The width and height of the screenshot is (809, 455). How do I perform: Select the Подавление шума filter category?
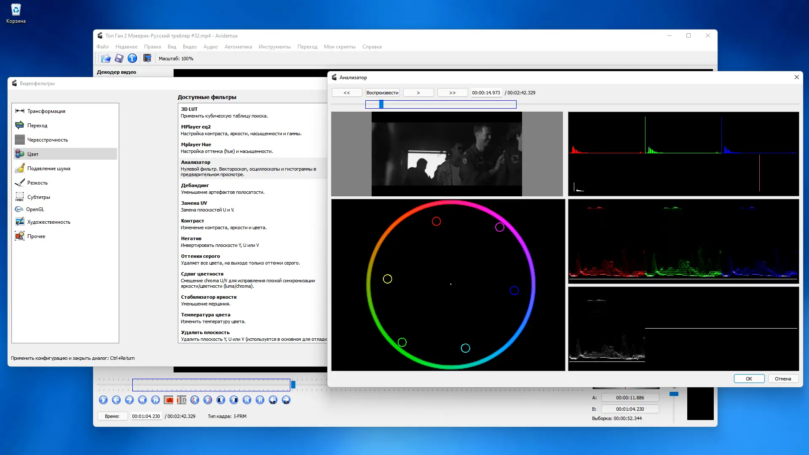(x=48, y=169)
